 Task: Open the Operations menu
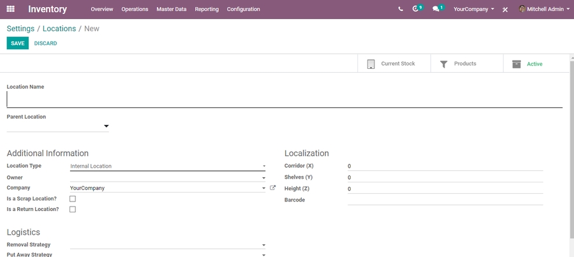tap(135, 10)
